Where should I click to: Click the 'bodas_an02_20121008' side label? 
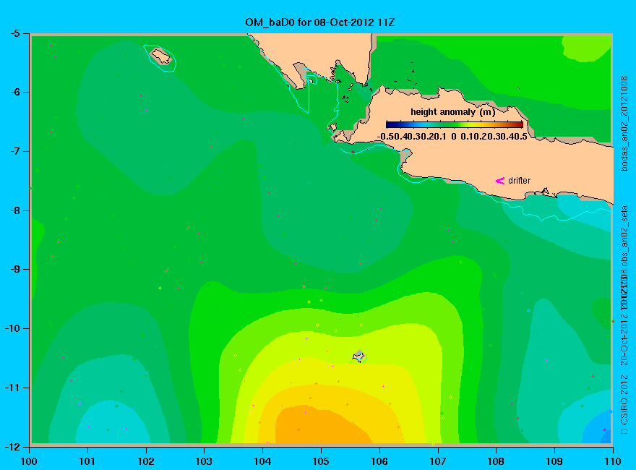[x=624, y=124]
